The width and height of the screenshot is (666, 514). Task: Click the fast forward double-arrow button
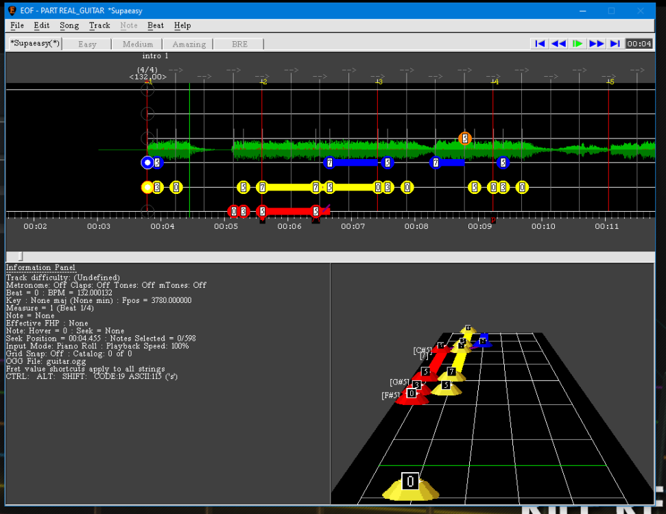596,43
